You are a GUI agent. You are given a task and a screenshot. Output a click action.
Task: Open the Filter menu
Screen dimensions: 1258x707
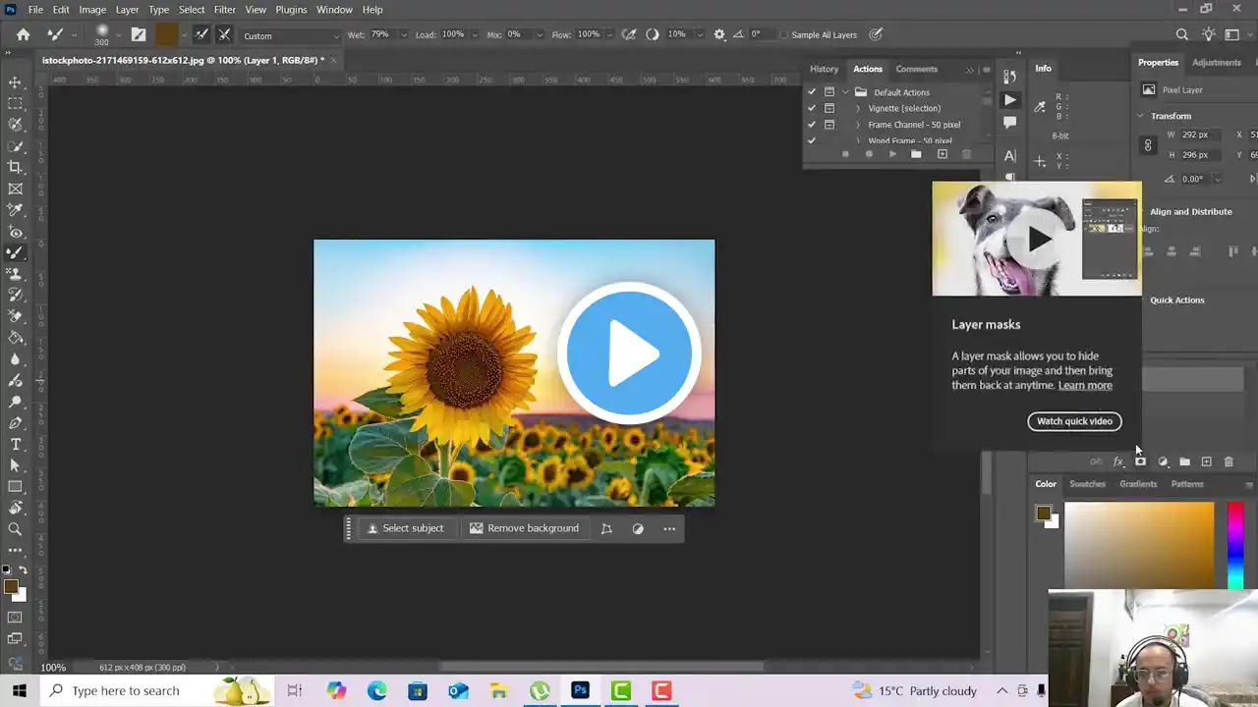(224, 9)
